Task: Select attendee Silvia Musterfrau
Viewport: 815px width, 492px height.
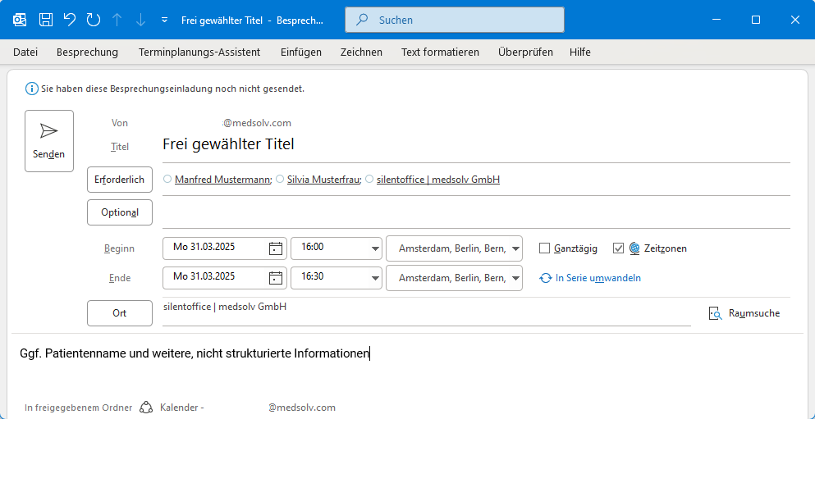Action: point(323,180)
